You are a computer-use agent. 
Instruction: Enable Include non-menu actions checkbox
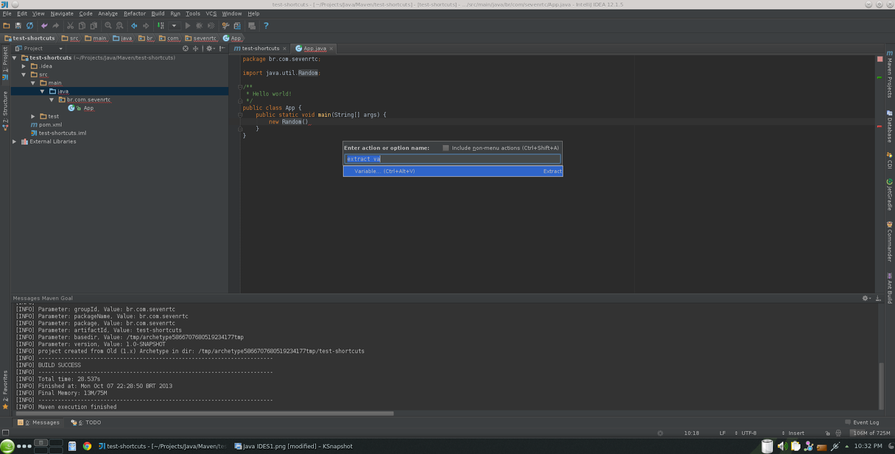446,148
